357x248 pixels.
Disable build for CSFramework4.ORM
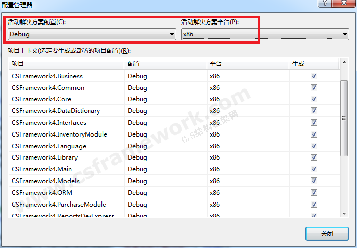[x=314, y=193]
